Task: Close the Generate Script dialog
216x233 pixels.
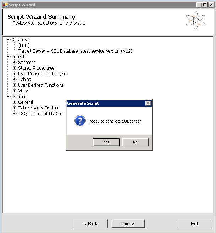Action: 148,103
